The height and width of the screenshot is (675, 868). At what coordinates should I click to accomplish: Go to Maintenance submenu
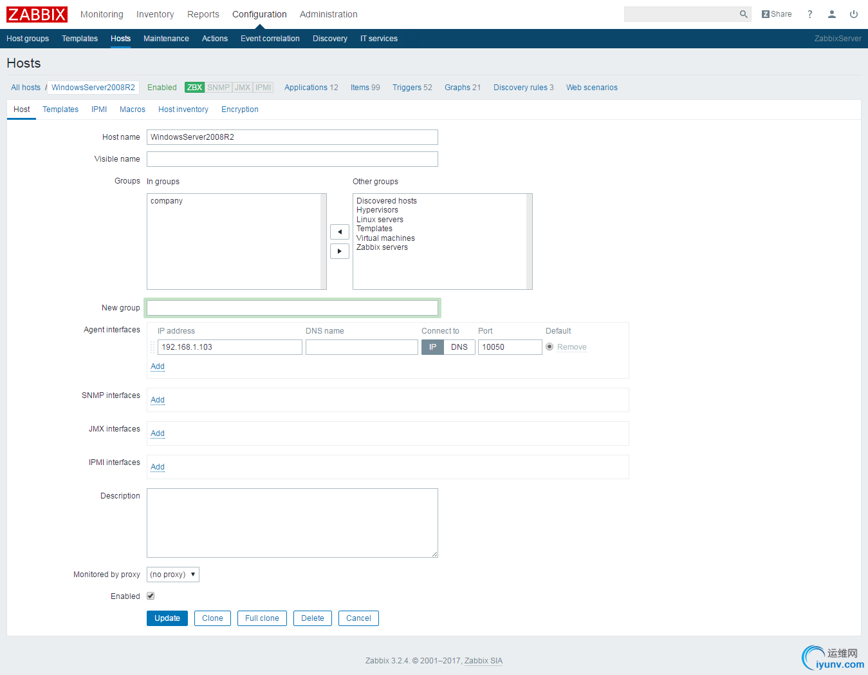point(166,39)
